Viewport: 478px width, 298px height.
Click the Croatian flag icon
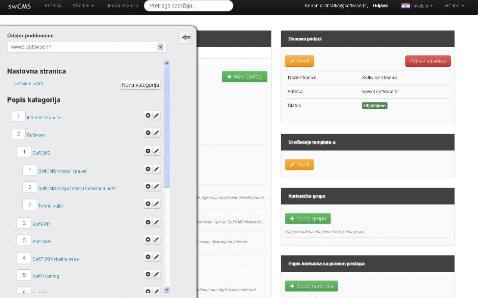coord(406,6)
